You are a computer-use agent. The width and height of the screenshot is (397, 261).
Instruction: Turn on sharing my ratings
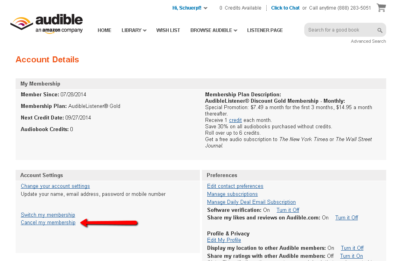[x=351, y=256]
